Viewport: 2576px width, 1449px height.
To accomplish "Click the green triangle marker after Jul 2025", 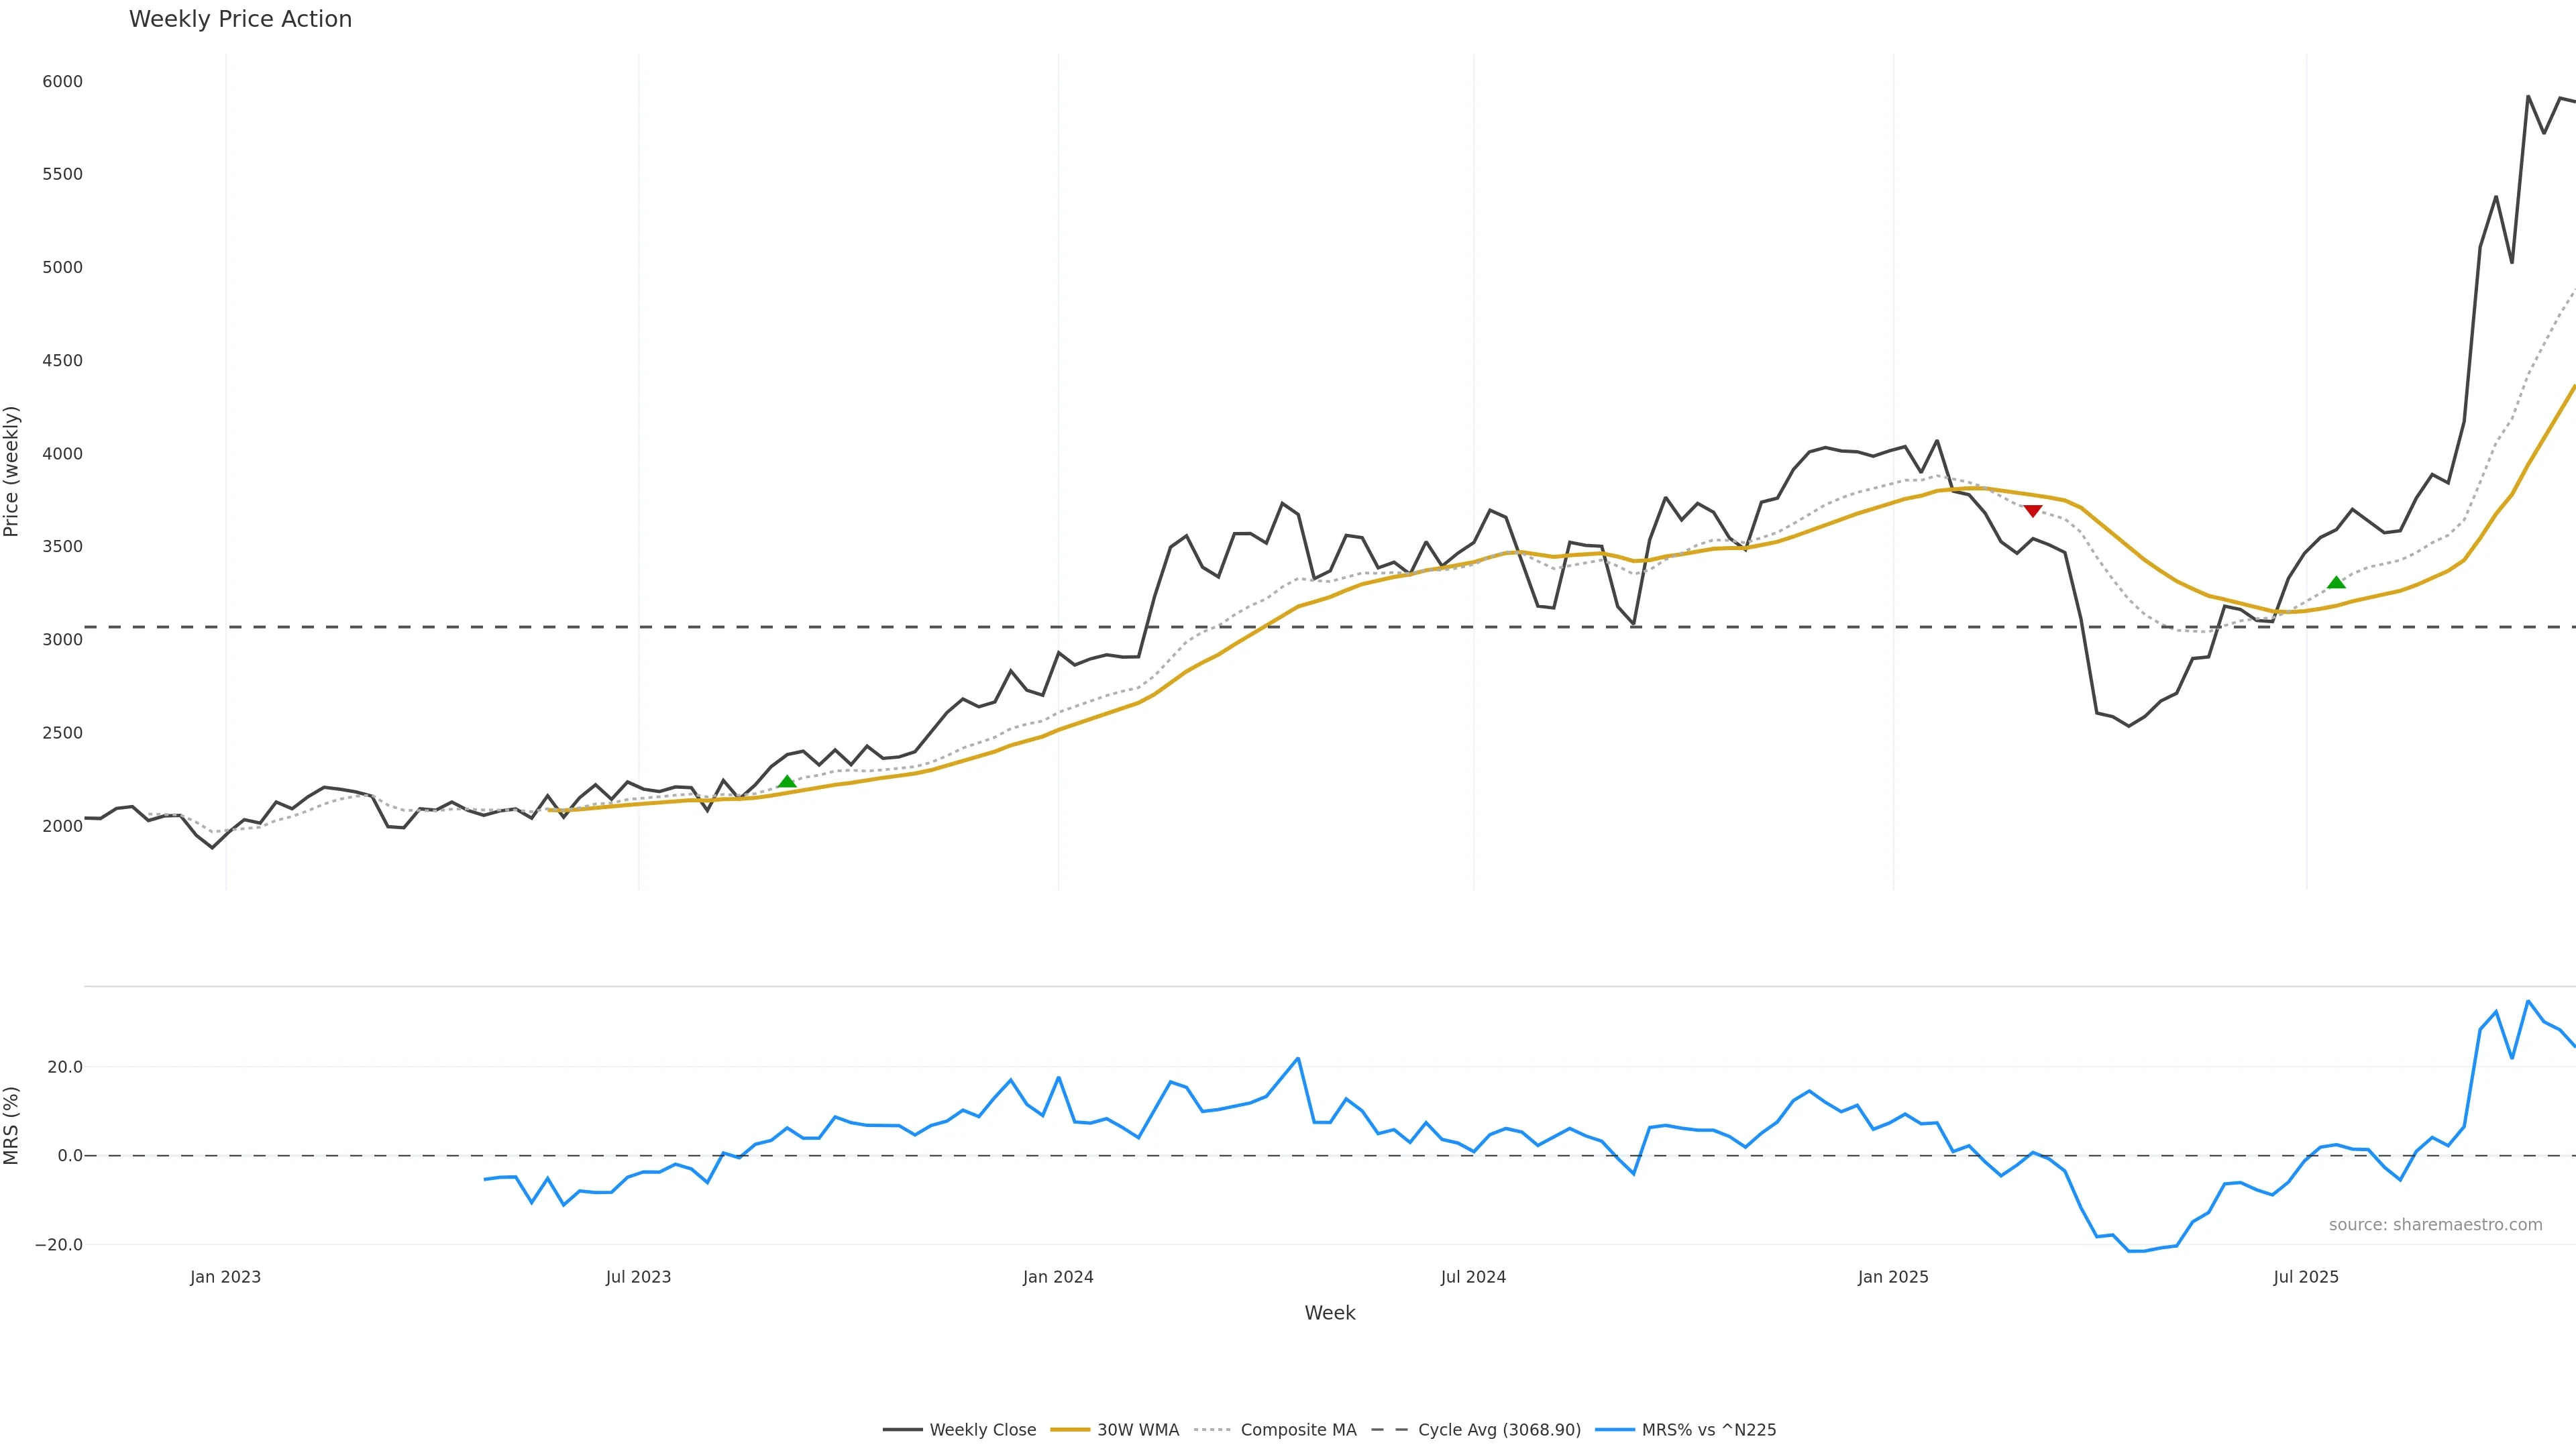I will tap(2336, 583).
